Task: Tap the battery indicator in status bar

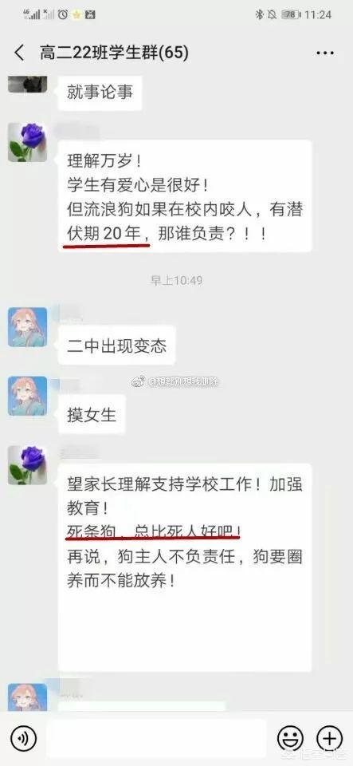Action: 291,14
